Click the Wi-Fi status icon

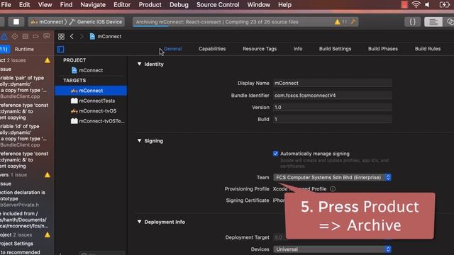click(416, 5)
